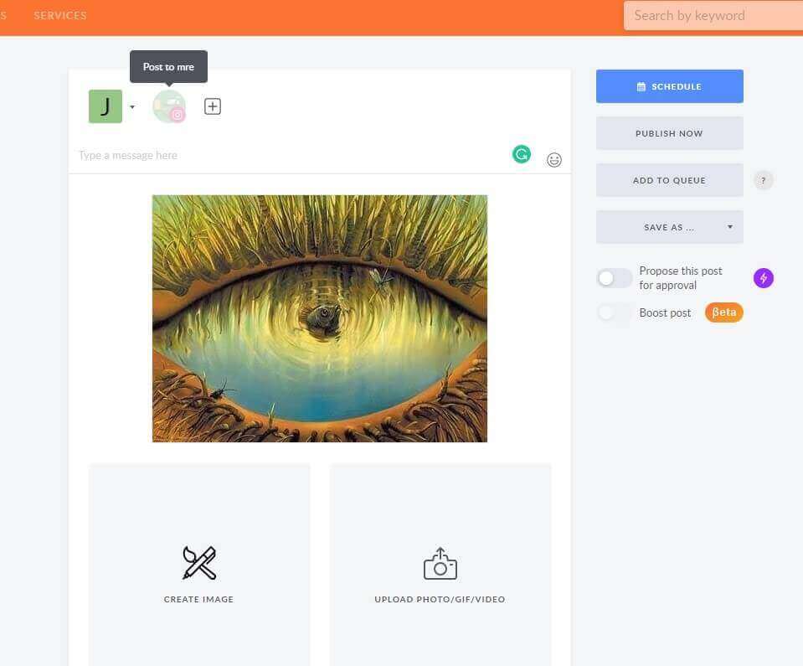Open the Services menu
This screenshot has height=666, width=803.
click(x=60, y=15)
